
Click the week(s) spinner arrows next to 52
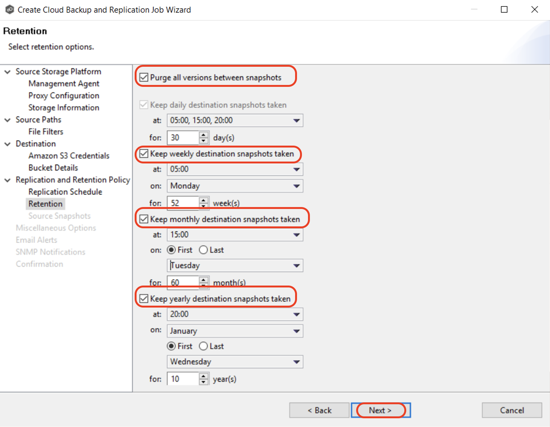pyautogui.click(x=204, y=203)
